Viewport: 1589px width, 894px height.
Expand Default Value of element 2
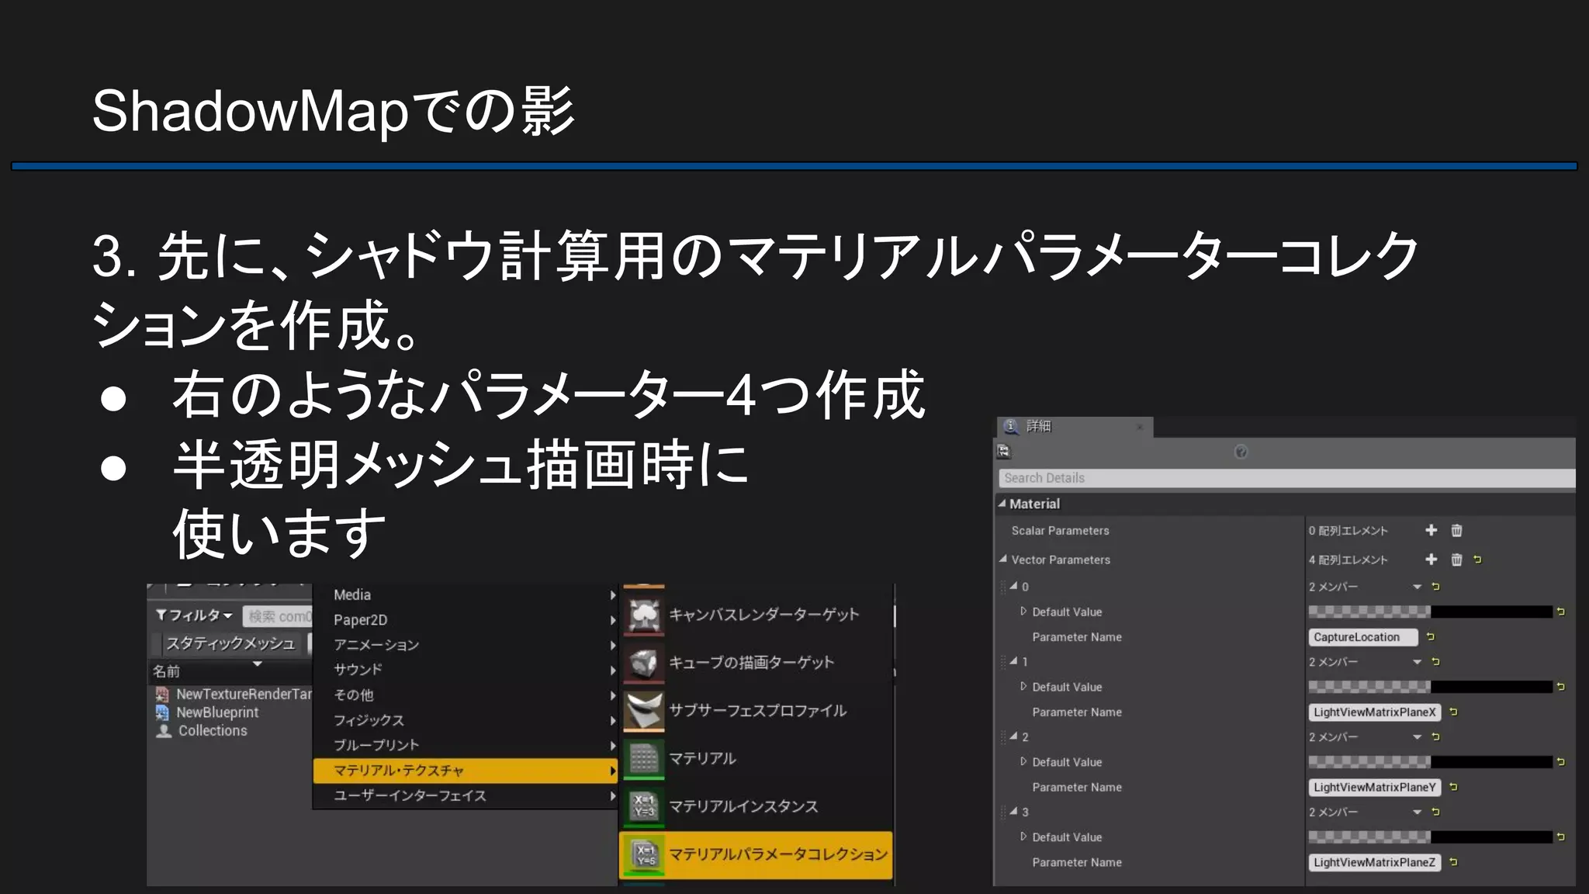coord(1023,762)
